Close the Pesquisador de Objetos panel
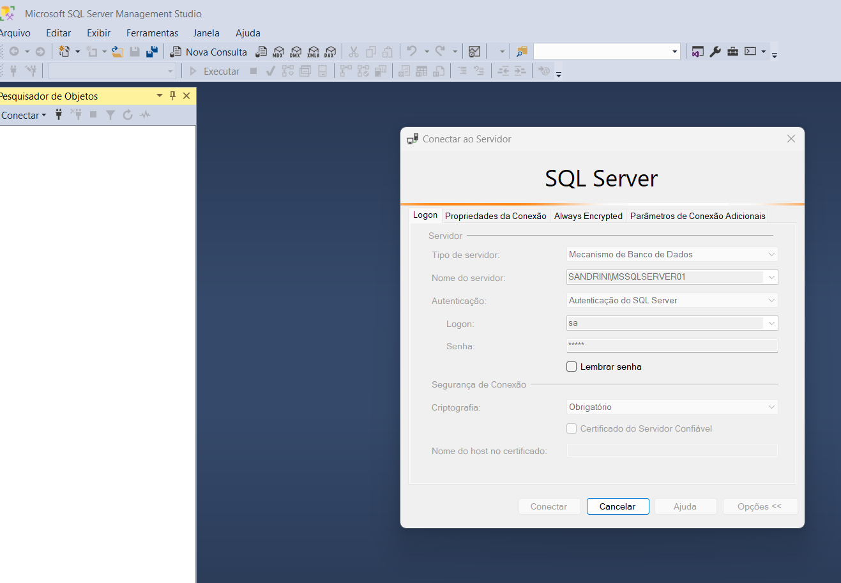The image size is (841, 583). click(x=186, y=96)
